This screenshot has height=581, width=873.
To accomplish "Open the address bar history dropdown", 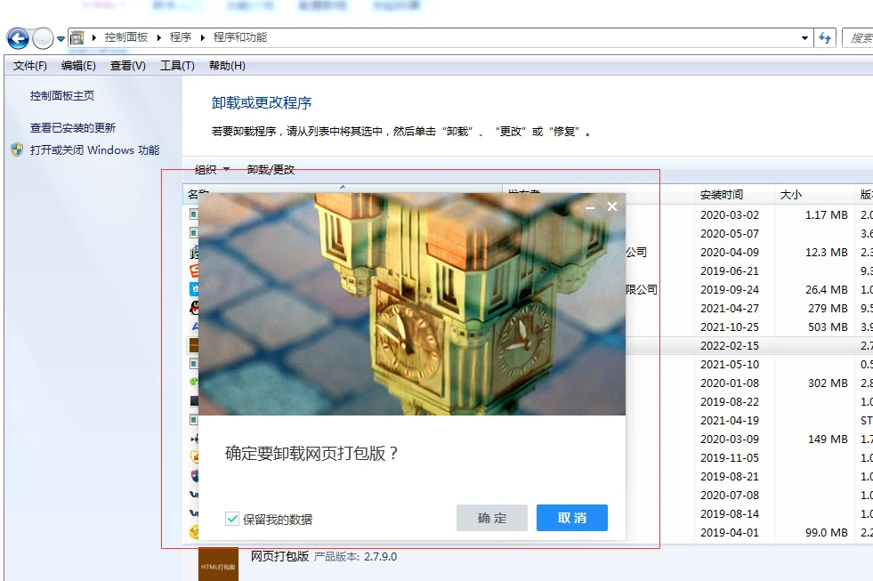I will [x=804, y=38].
